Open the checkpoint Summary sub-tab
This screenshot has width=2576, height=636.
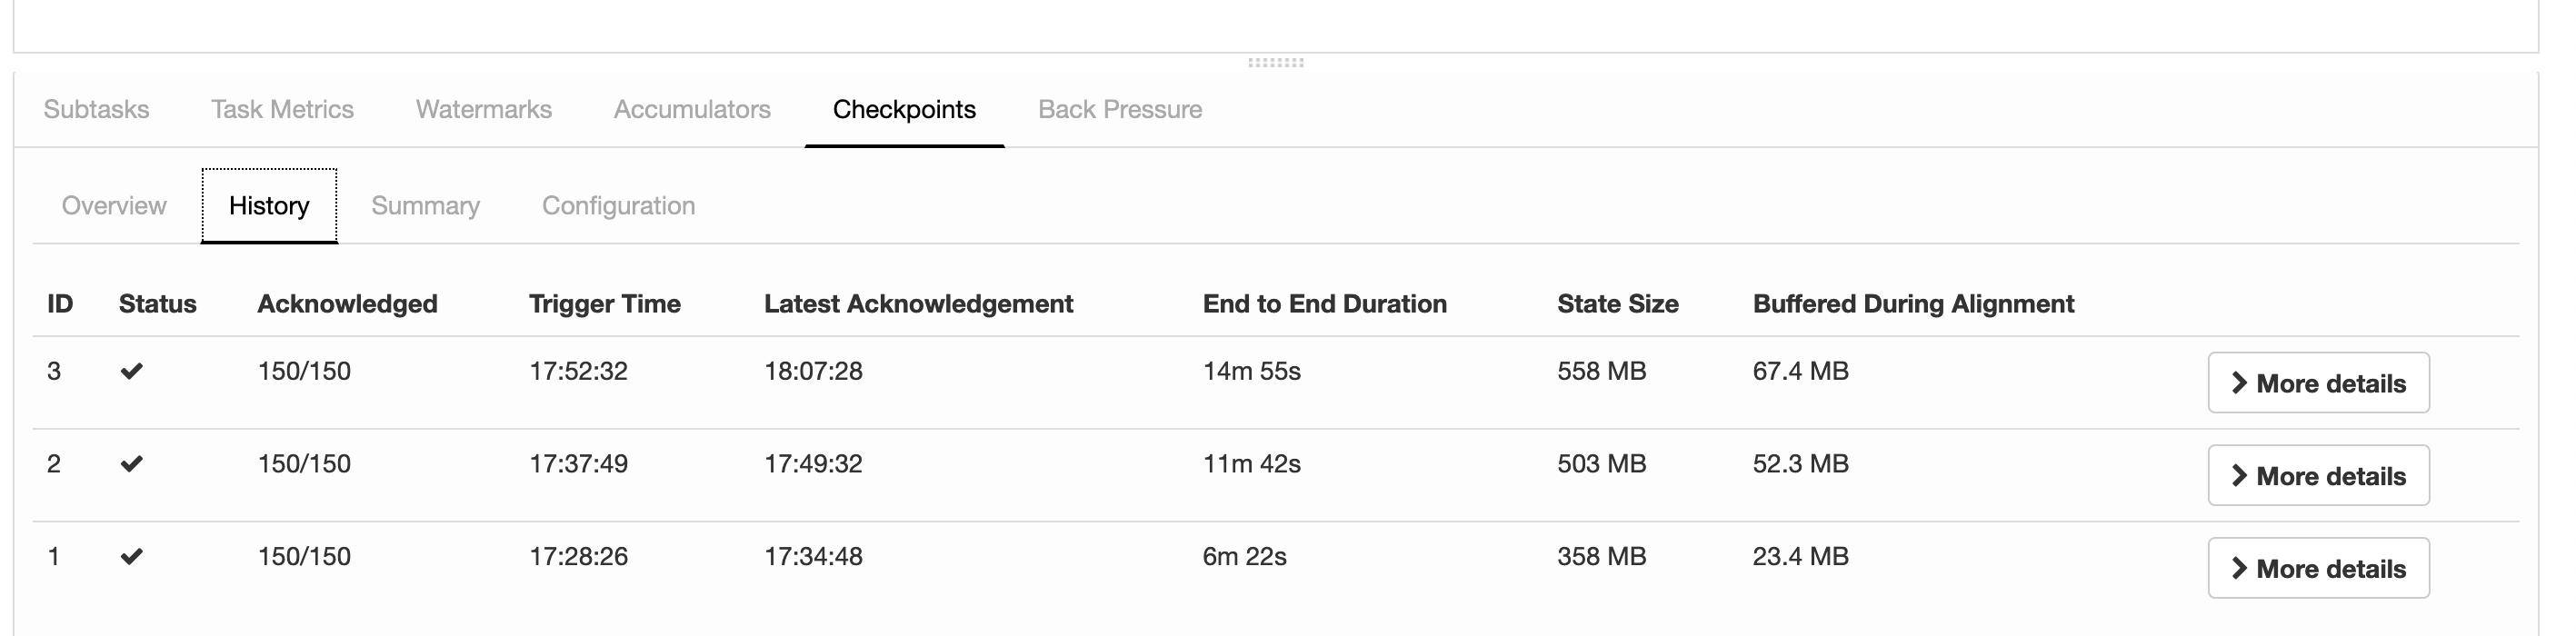pos(426,205)
